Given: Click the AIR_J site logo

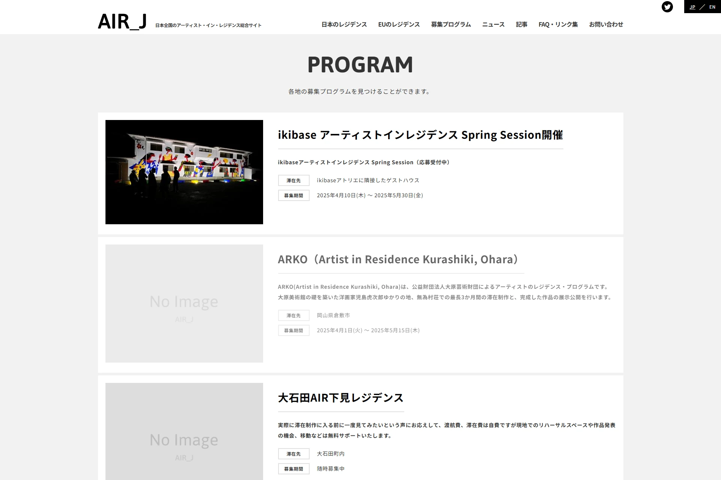Looking at the screenshot, I should coord(122,22).
